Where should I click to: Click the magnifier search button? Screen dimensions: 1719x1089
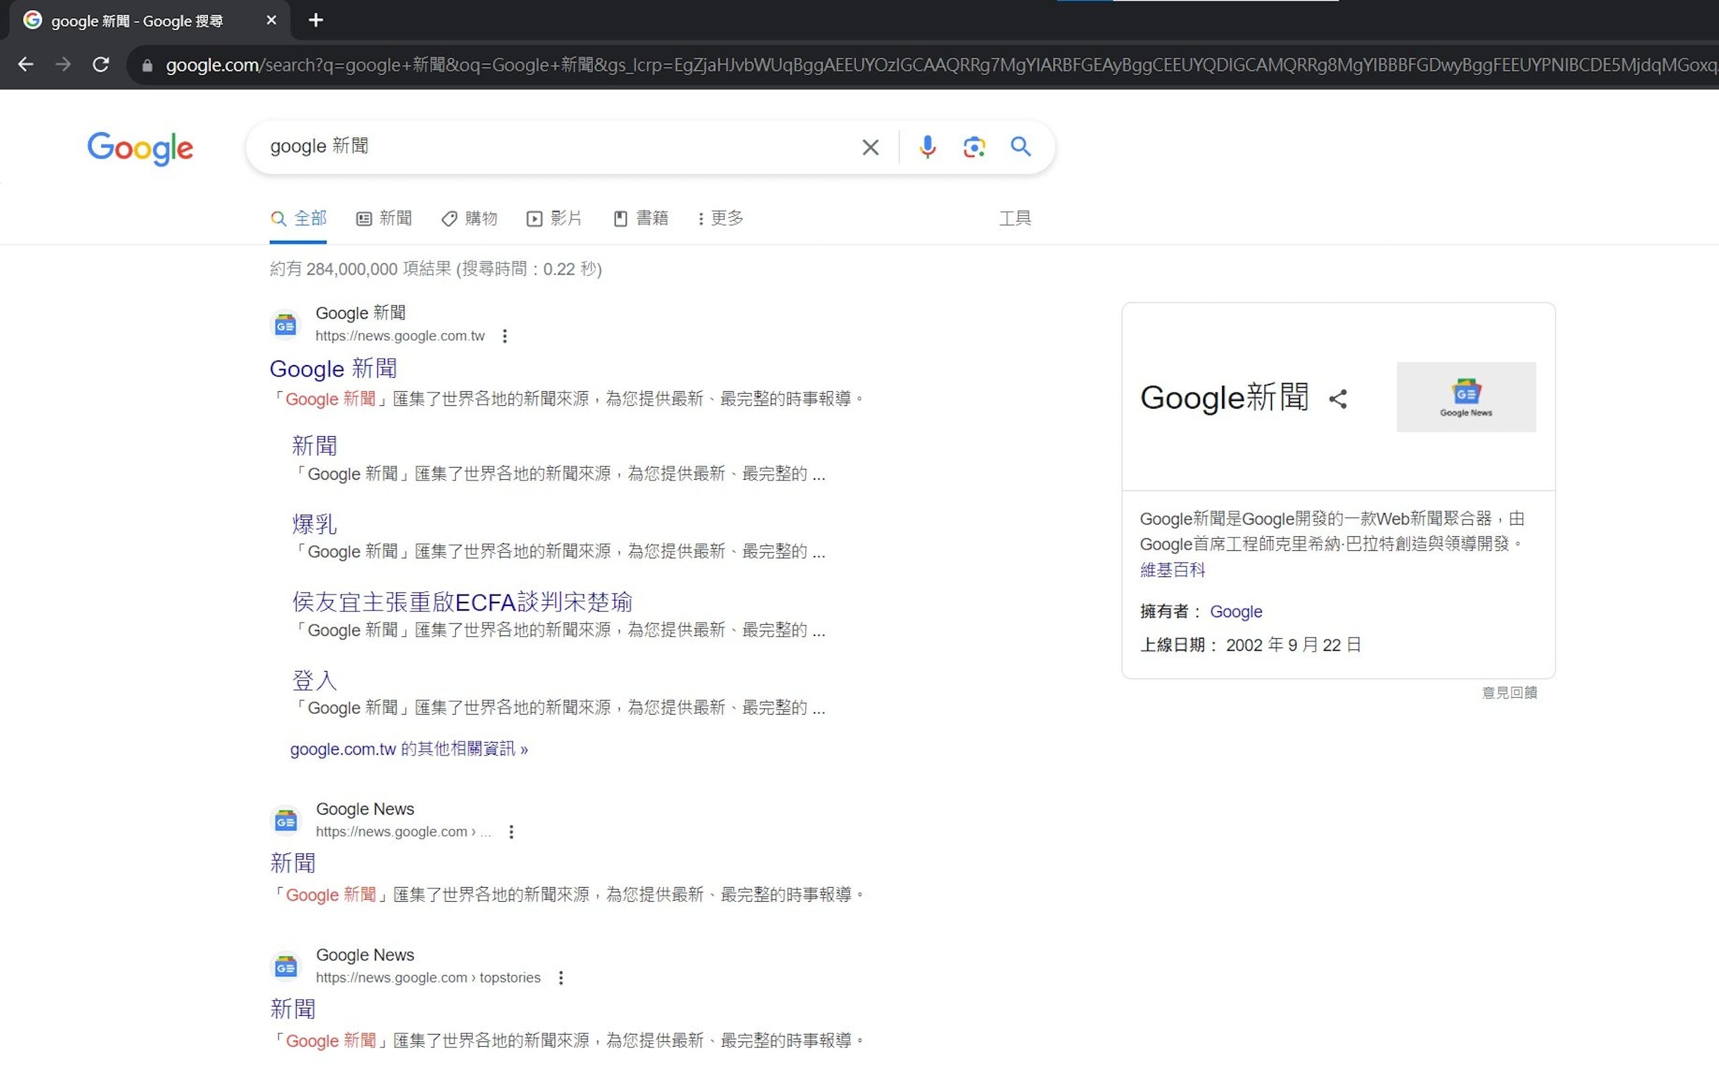point(1021,147)
